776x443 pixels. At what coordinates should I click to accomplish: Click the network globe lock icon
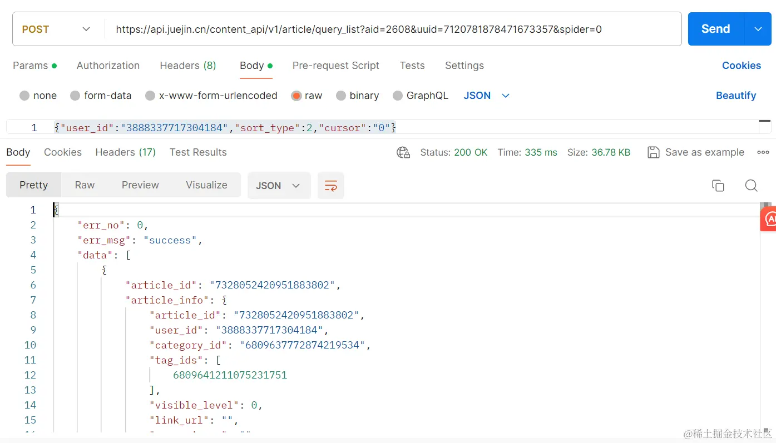click(x=403, y=152)
